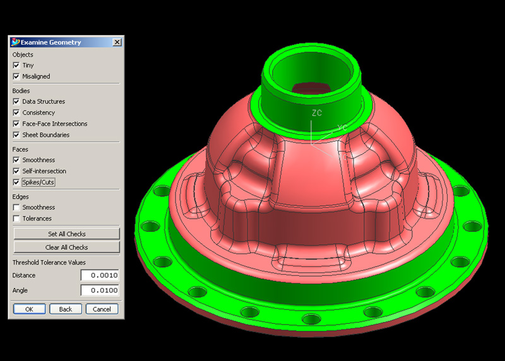This screenshot has width=505, height=361.
Task: Toggle the Tiny objects checkbox
Action: pyautogui.click(x=16, y=66)
